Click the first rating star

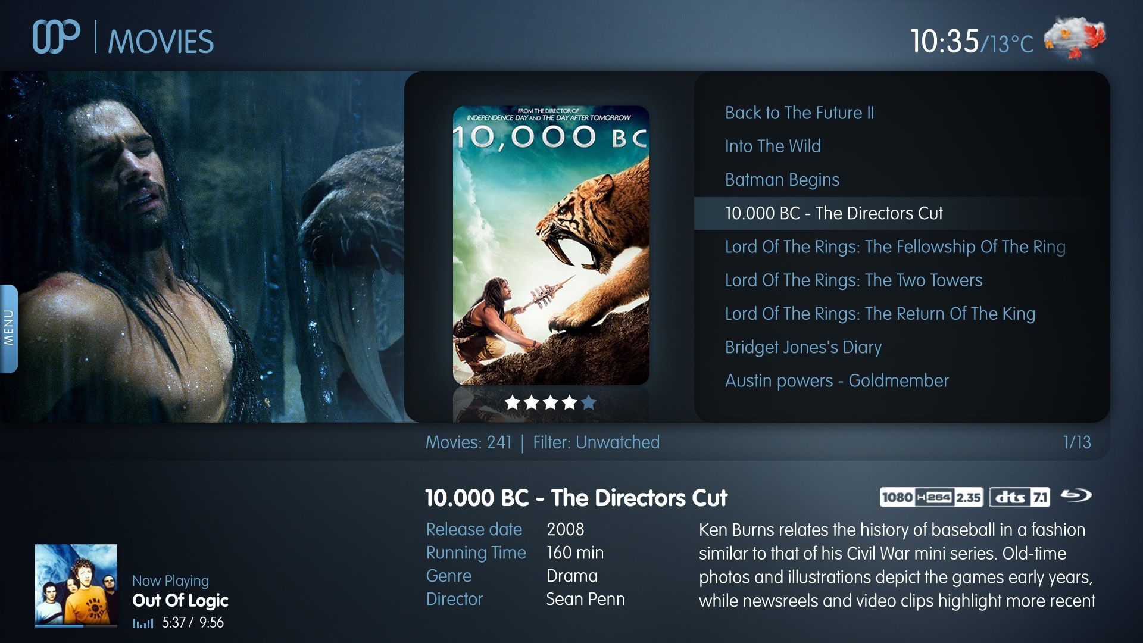click(x=512, y=403)
